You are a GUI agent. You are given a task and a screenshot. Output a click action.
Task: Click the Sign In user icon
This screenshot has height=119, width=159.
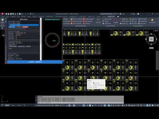(x=120, y=14)
